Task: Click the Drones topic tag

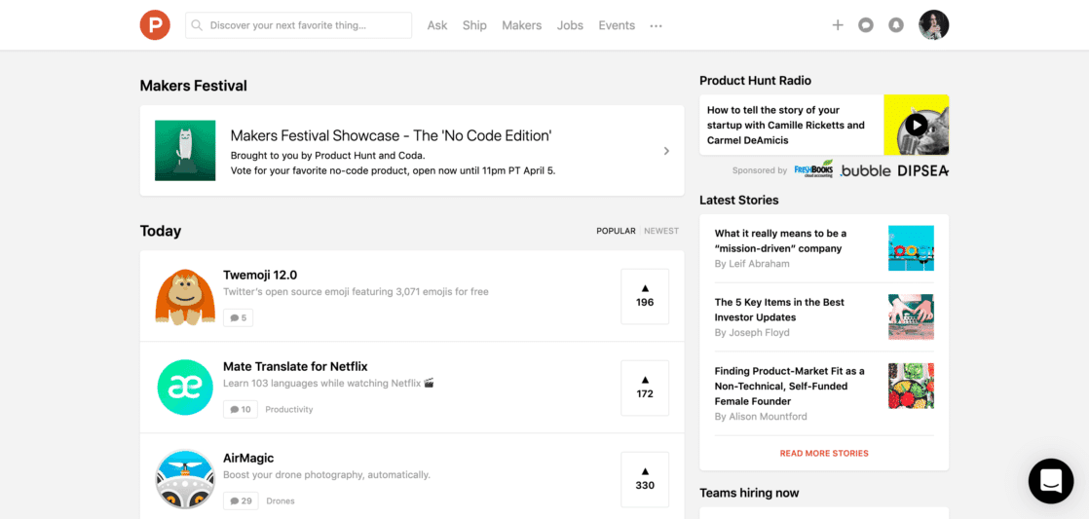Action: [x=281, y=500]
